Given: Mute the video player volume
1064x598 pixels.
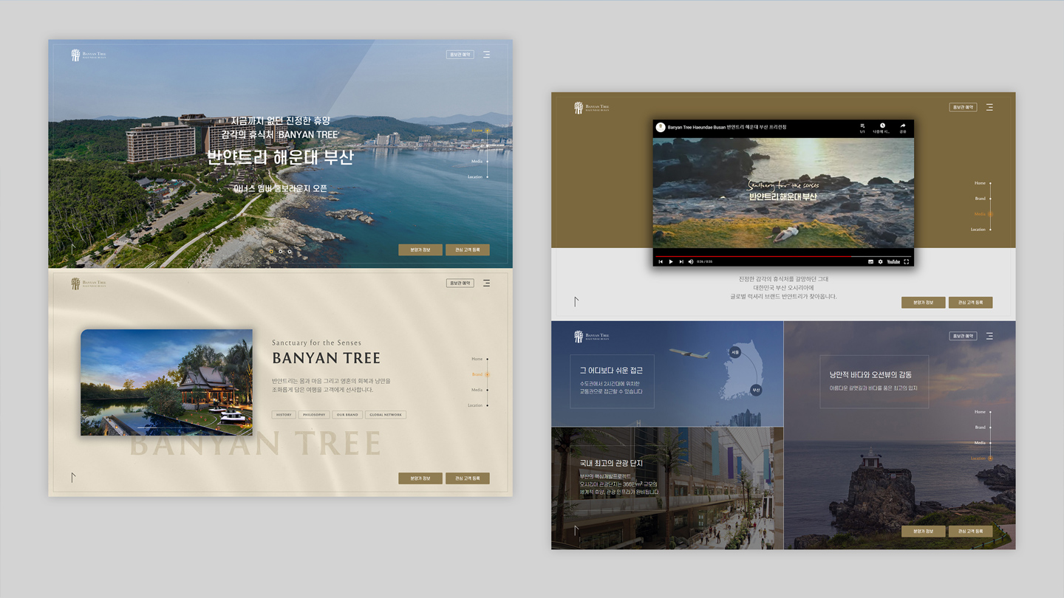Looking at the screenshot, I should [x=691, y=261].
